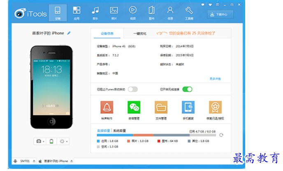The height and width of the screenshot is (171, 283).
Task: Click the spinner restart options icon
Action: pos(62,141)
